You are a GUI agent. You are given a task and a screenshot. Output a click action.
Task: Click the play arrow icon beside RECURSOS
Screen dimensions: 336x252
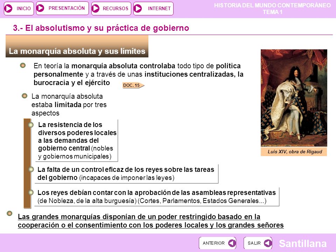coord(96,8)
